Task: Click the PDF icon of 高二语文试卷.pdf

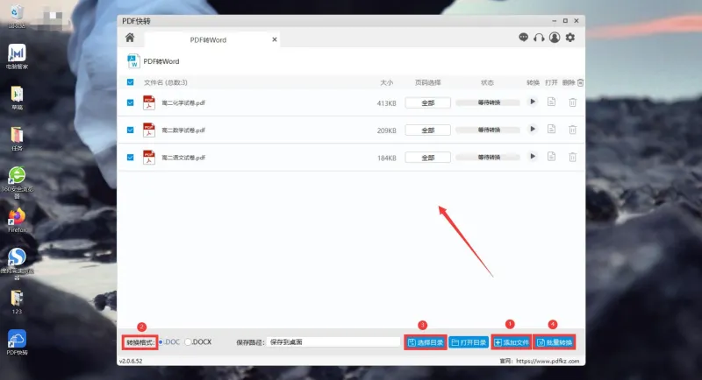Action: pyautogui.click(x=148, y=158)
